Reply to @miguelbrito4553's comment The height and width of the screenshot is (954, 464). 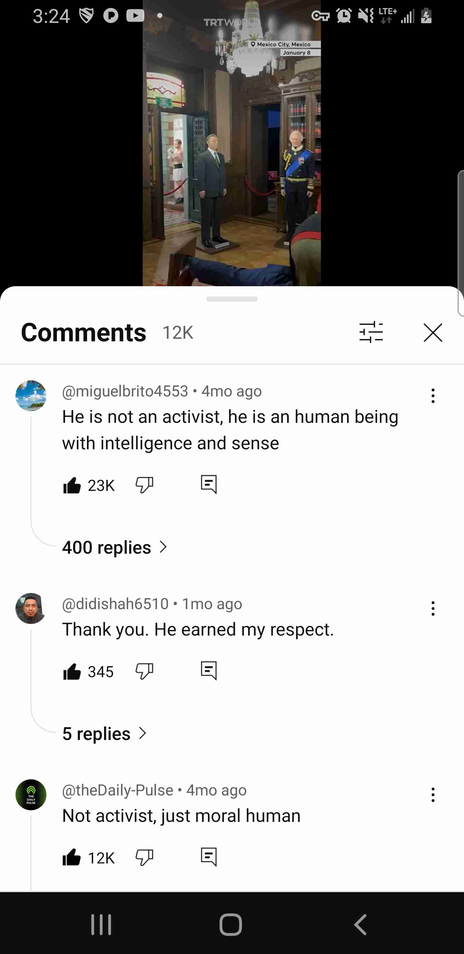pyautogui.click(x=209, y=484)
